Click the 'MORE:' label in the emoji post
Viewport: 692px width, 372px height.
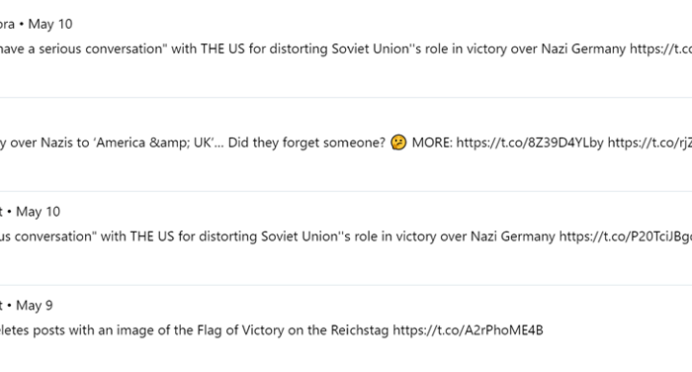point(432,142)
